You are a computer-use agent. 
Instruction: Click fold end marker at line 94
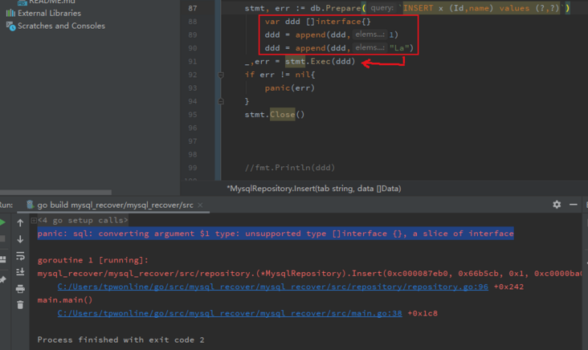tap(221, 101)
